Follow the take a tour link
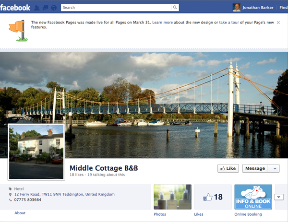288x222 pixels. click(x=229, y=23)
